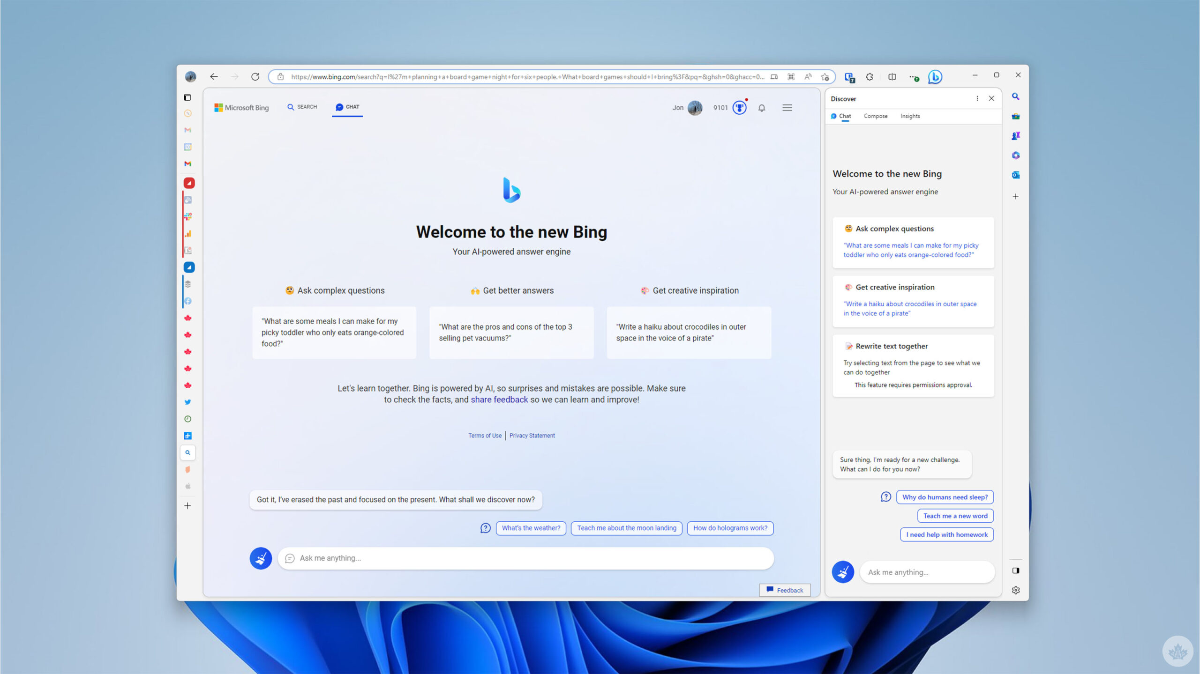
Task: Toggle the split screen icon in toolbar
Action: 892,77
